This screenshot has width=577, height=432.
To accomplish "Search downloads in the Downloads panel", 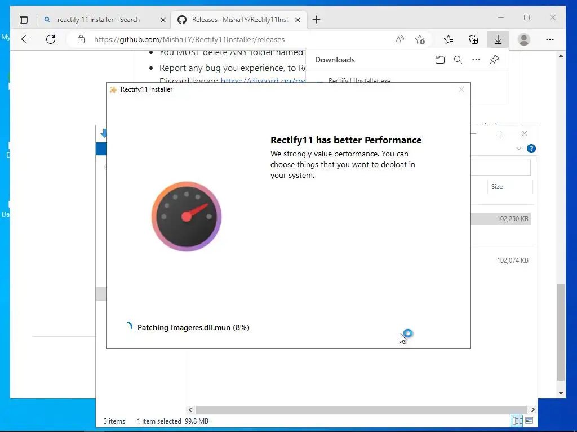I will tap(458, 60).
